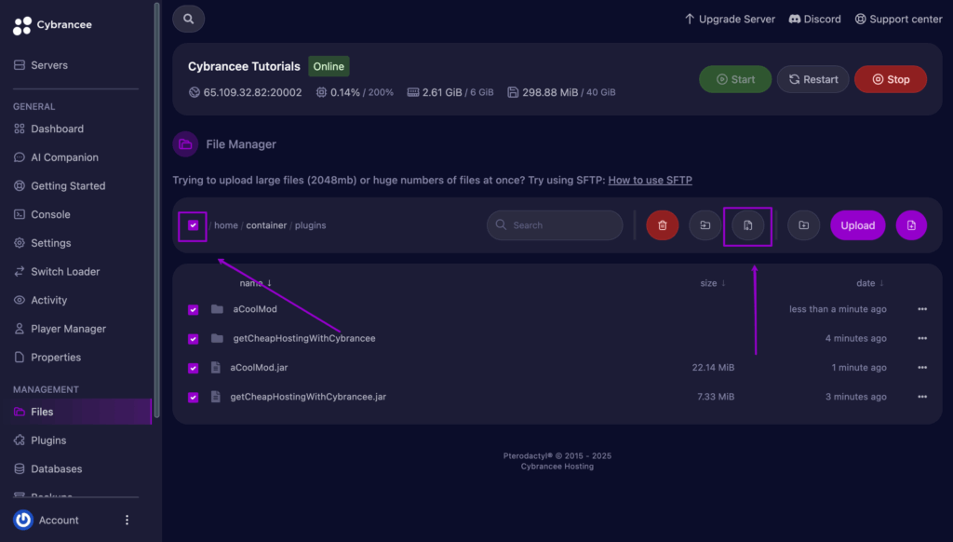The height and width of the screenshot is (542, 953).
Task: Click the Restart server button
Action: point(812,79)
